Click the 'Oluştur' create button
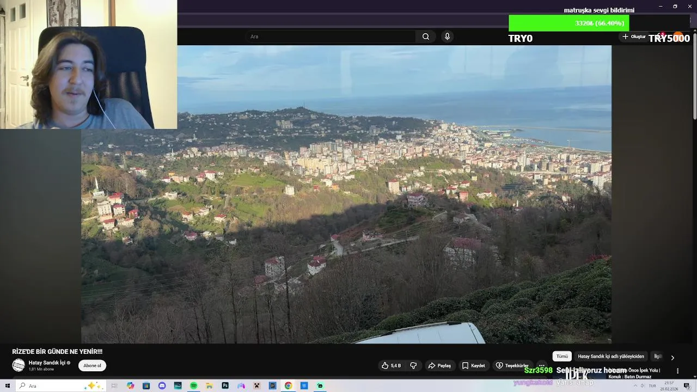 634,36
